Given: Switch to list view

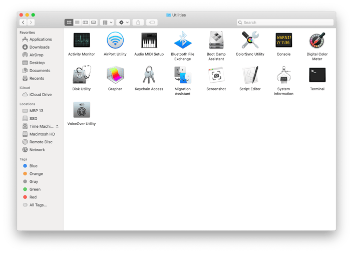Looking at the screenshot, I should 77,23.
